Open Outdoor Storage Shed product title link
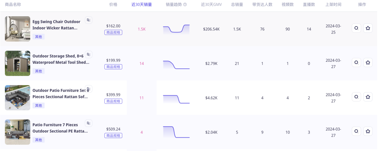 click(61, 59)
